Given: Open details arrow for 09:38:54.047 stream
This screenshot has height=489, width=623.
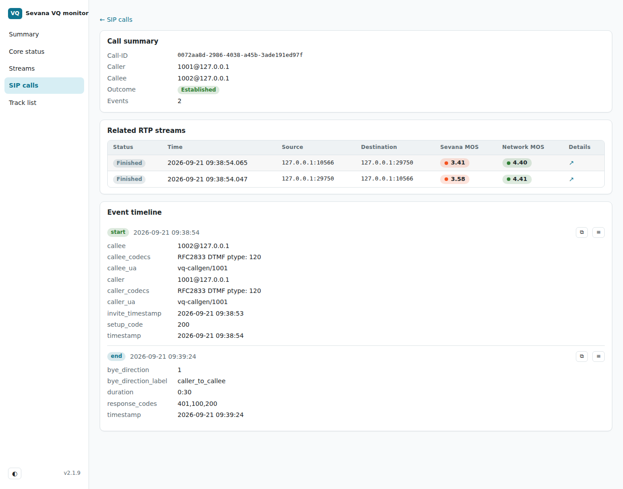Looking at the screenshot, I should click(571, 179).
